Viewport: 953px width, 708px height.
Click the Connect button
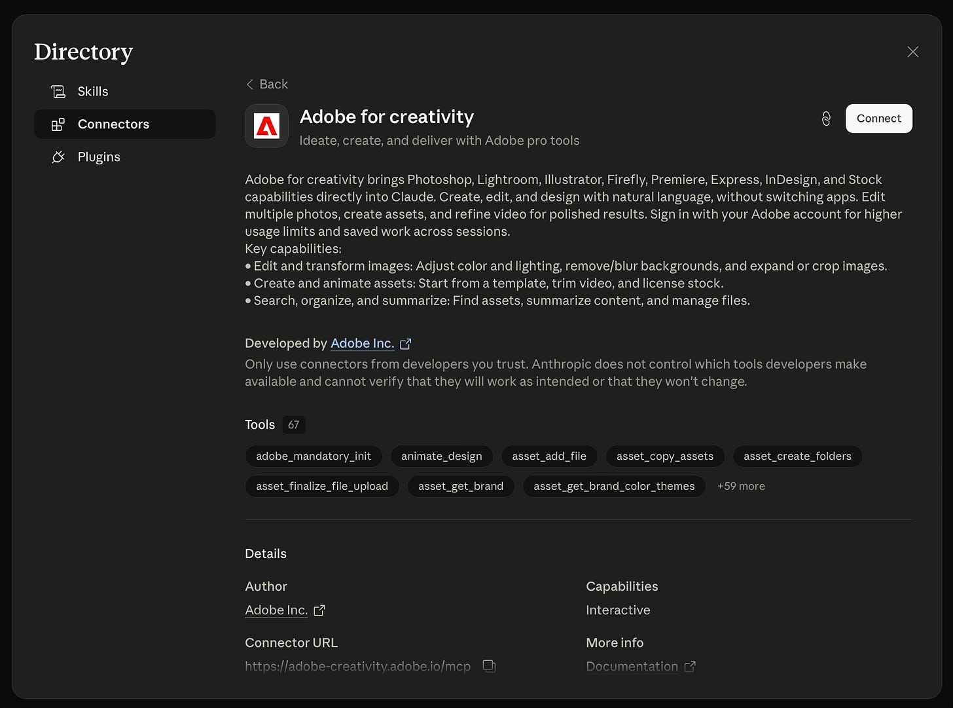[878, 119]
